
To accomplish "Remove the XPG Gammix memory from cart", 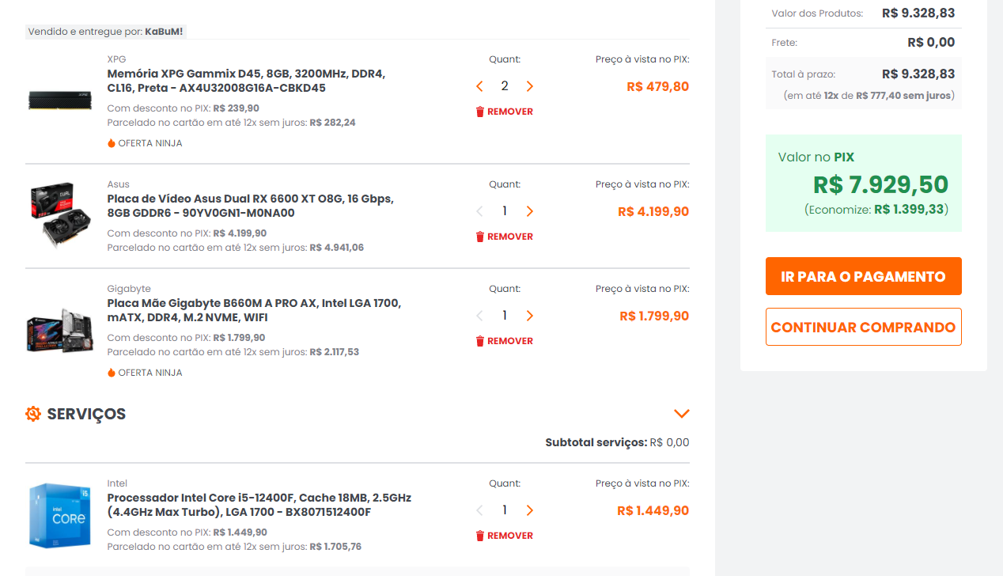I will (505, 112).
